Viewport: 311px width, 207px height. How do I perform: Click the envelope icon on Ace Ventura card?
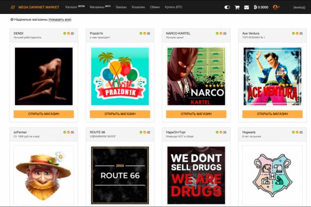(301, 33)
